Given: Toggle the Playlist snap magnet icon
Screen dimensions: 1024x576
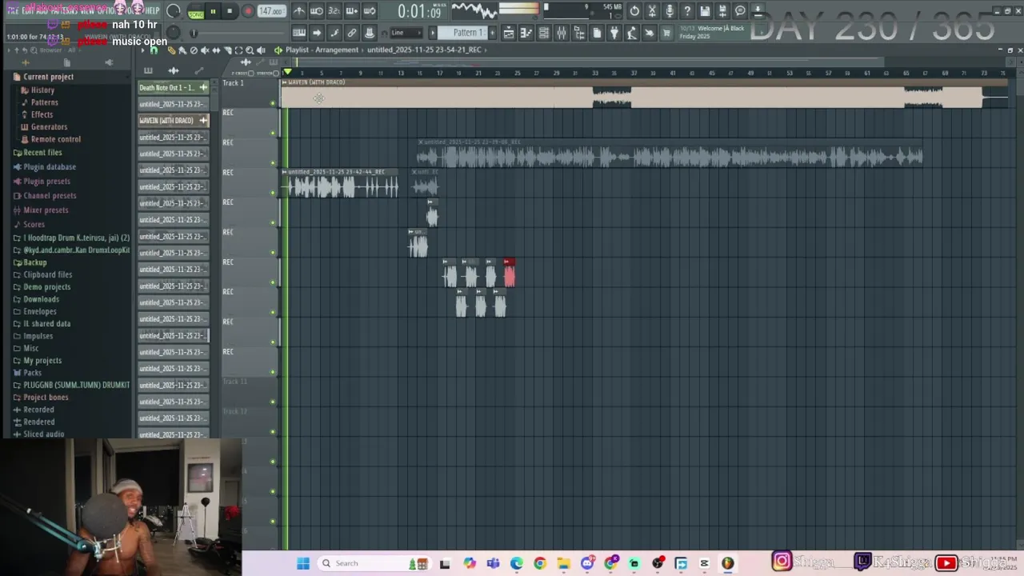Looking at the screenshot, I should pos(154,50).
